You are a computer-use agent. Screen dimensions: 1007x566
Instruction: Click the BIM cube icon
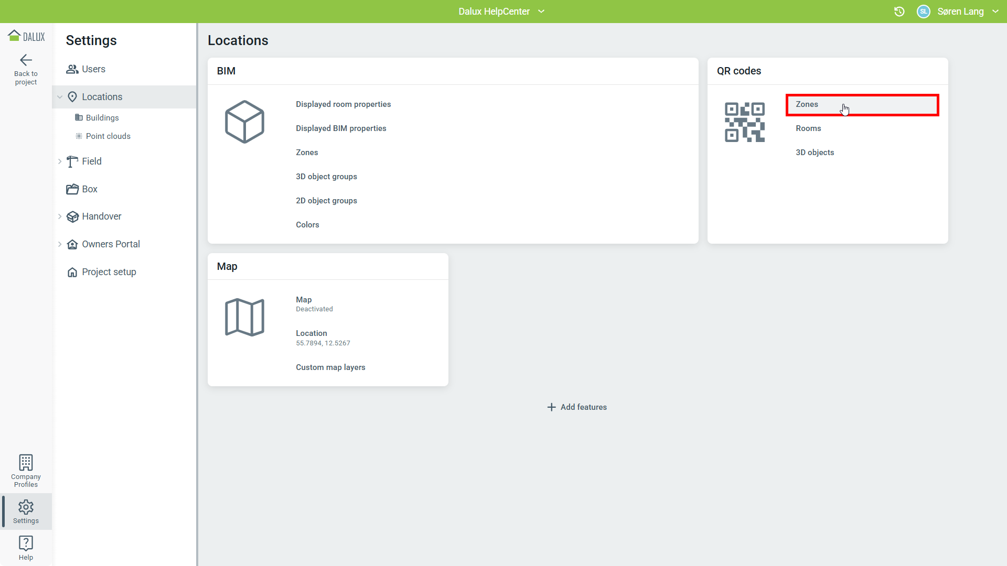pos(244,122)
